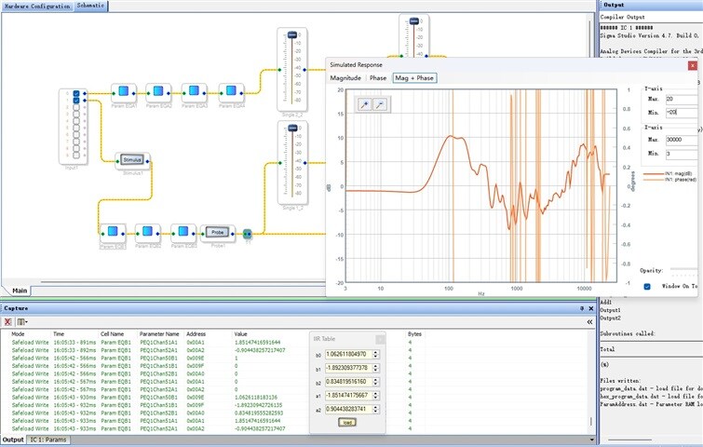Select the Param EQA1 block
This screenshot has height=447, width=703.
(124, 93)
